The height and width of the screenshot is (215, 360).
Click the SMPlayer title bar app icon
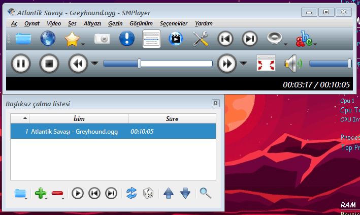(x=11, y=12)
